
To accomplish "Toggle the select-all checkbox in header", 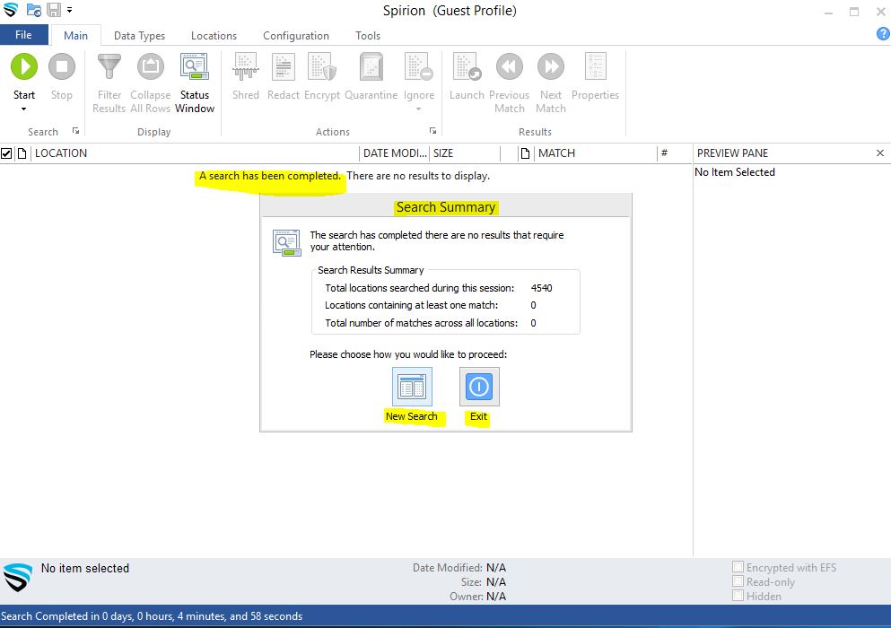I will point(7,153).
